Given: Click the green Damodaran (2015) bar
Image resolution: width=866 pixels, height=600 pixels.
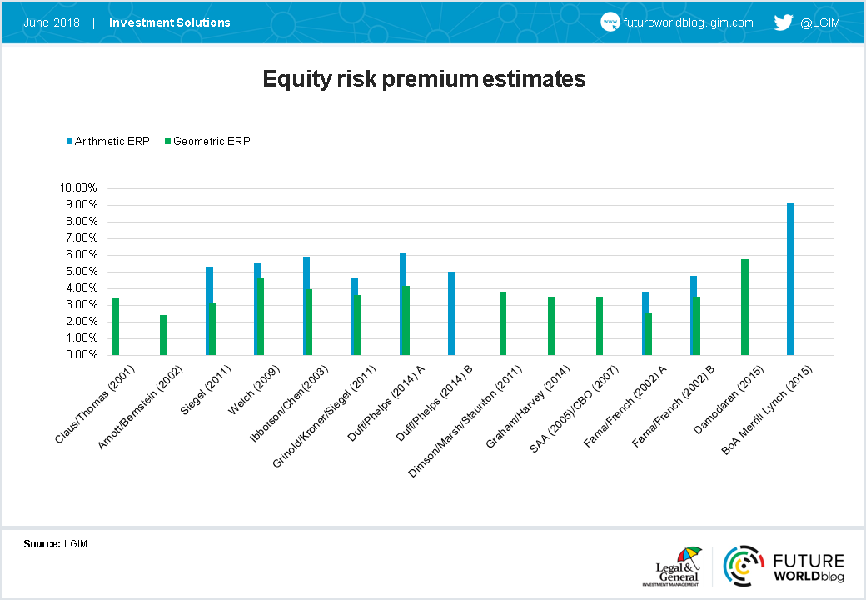Looking at the screenshot, I should (744, 307).
